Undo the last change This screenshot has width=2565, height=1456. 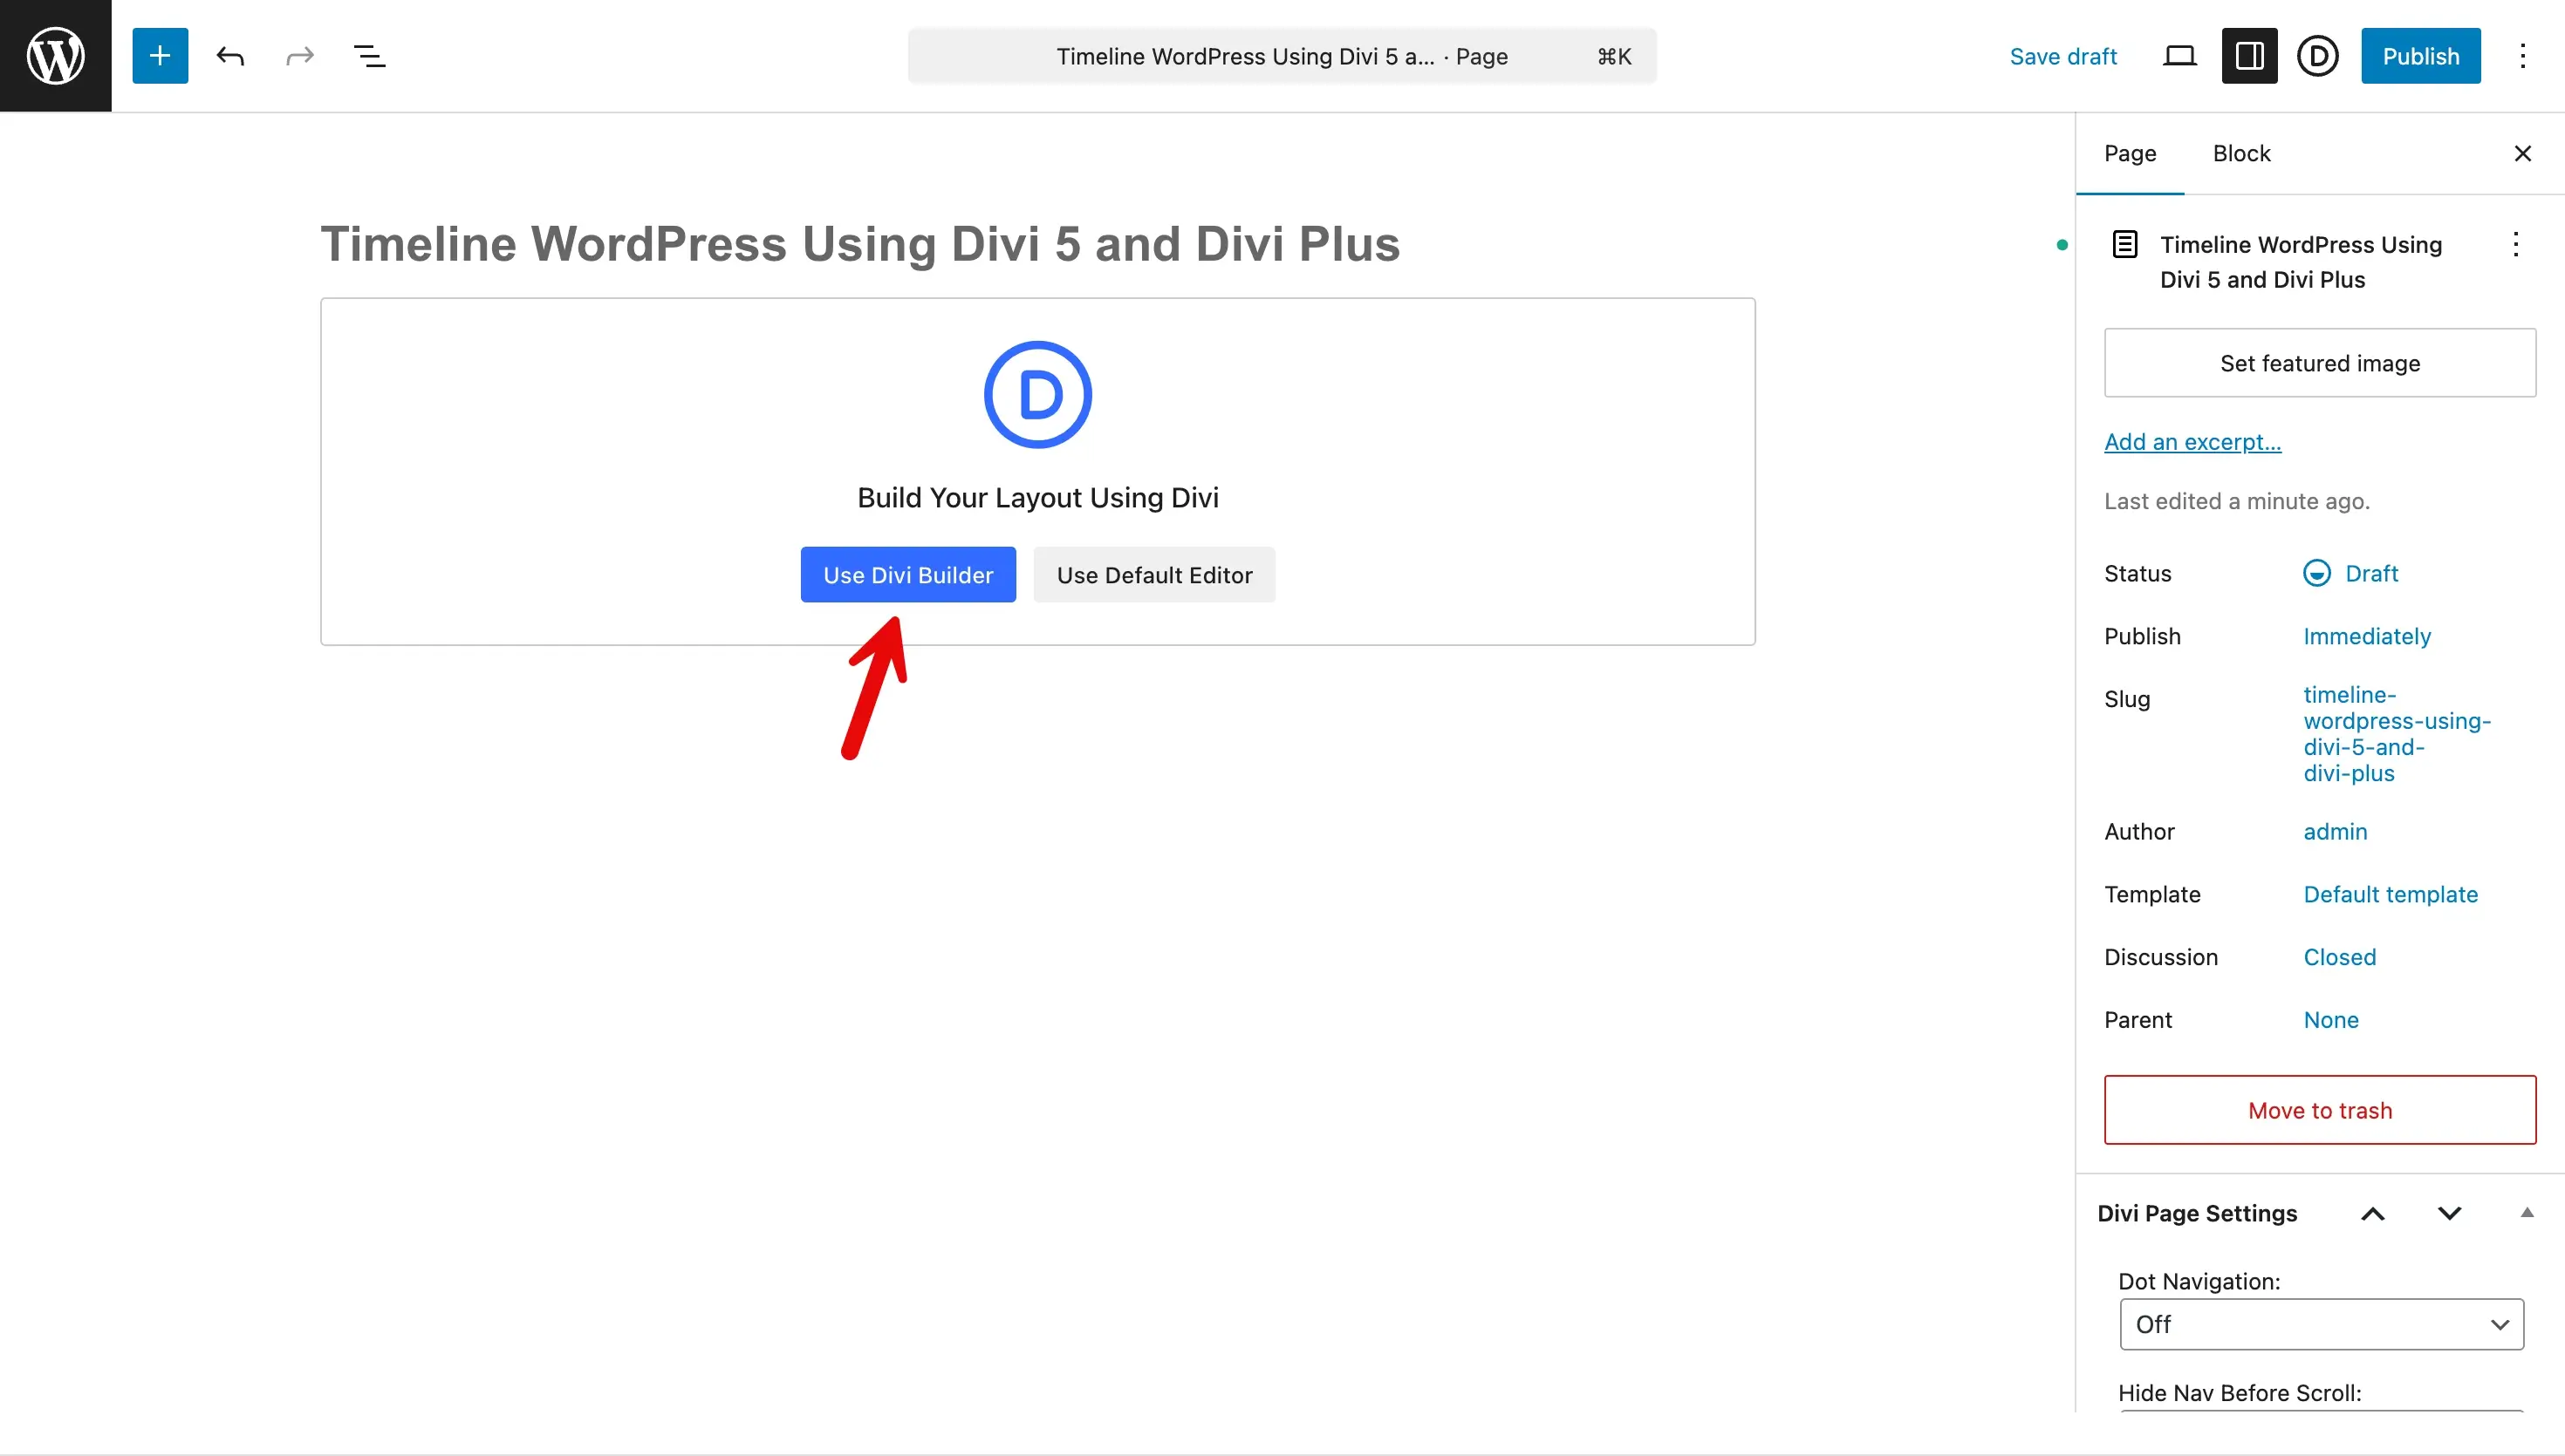click(230, 56)
